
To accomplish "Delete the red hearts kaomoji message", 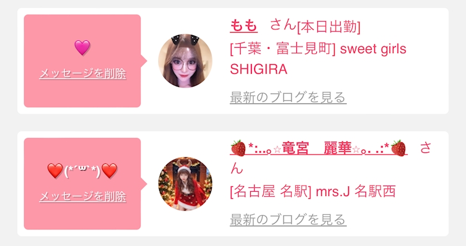I will [x=83, y=197].
